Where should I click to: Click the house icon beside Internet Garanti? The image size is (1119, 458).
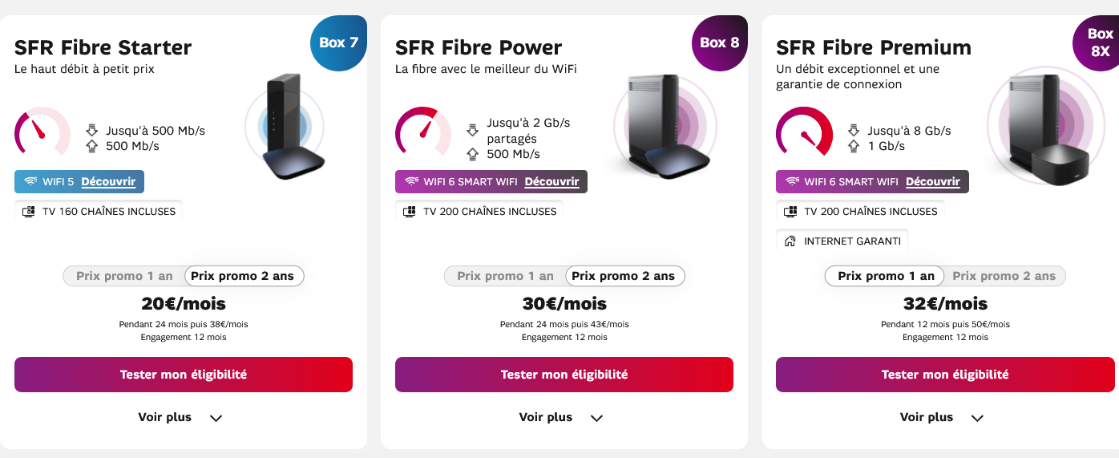[790, 241]
